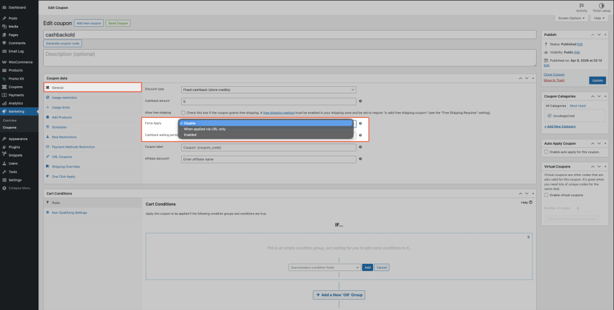
Task: Click help icon beside Cashback amount
Action: click(x=360, y=101)
